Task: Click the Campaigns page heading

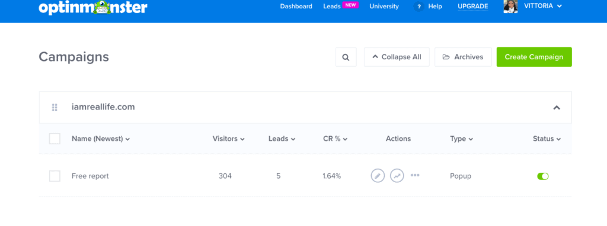Action: [74, 57]
